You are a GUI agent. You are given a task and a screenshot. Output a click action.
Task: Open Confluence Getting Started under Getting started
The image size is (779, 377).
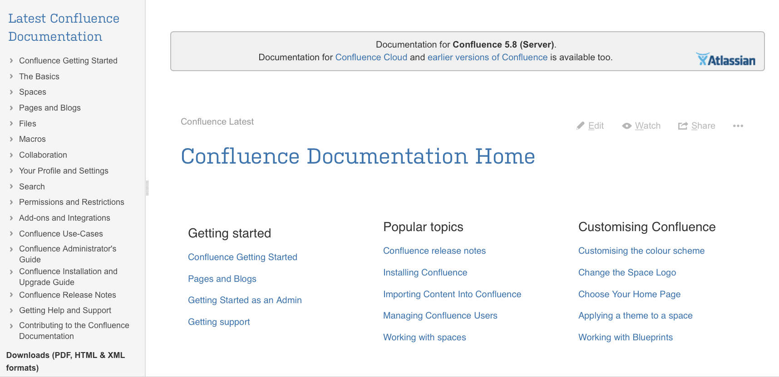point(242,257)
